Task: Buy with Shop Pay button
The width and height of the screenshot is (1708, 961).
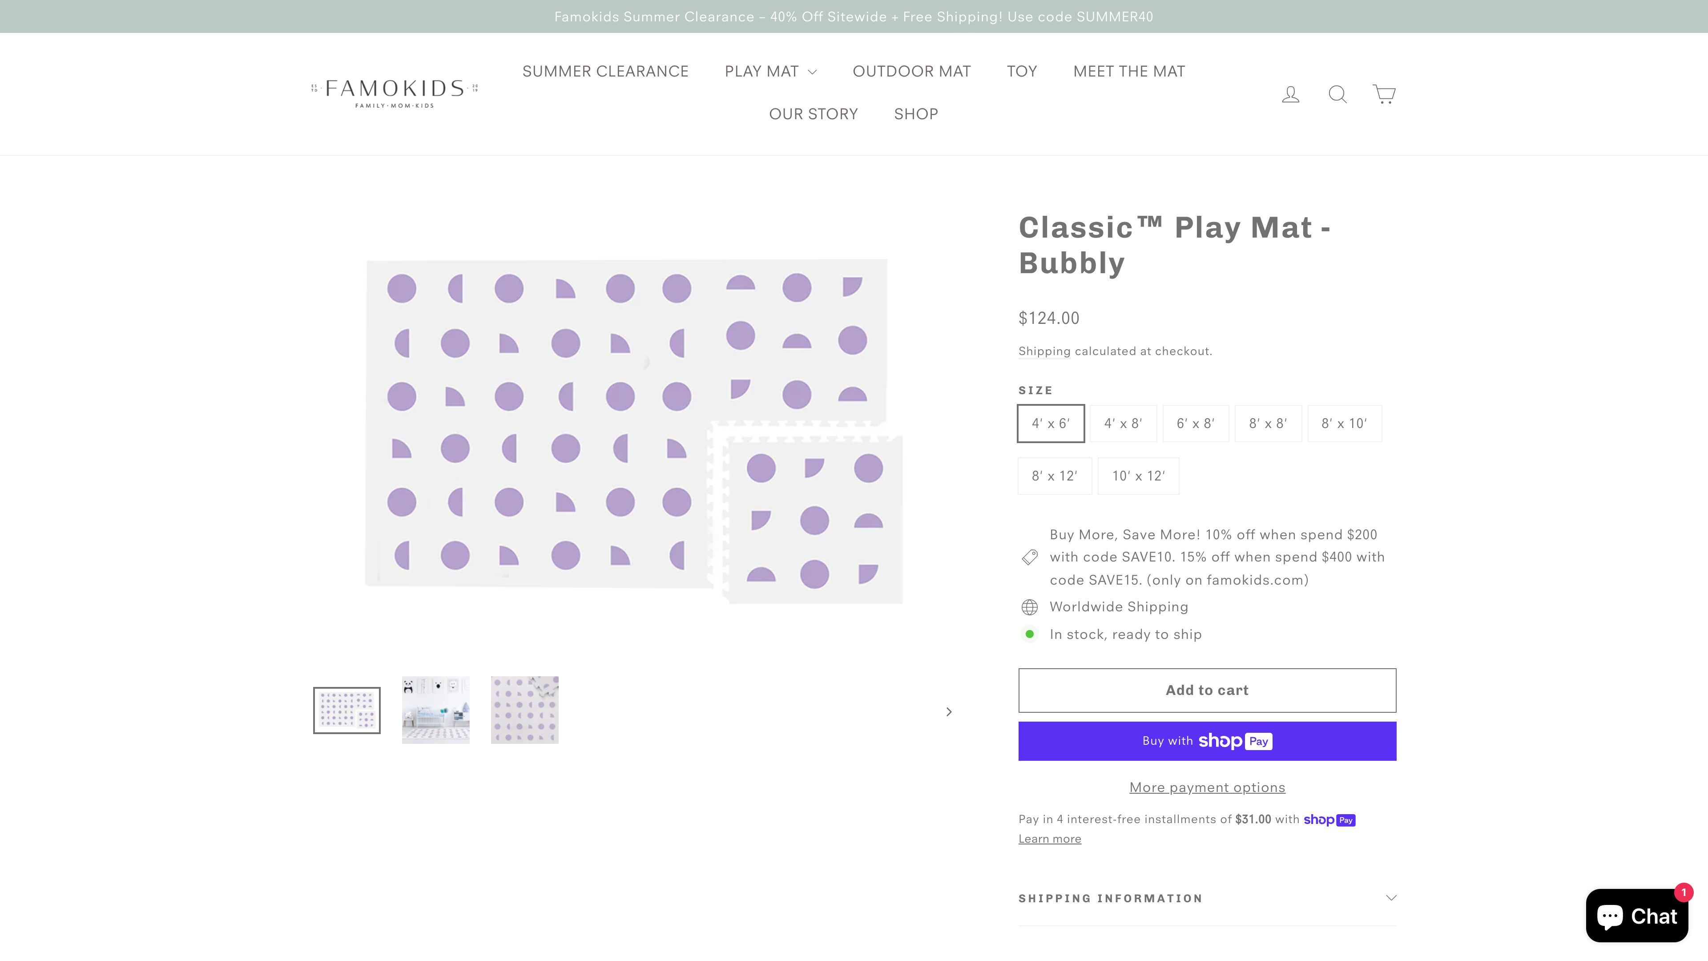Action: pyautogui.click(x=1207, y=741)
